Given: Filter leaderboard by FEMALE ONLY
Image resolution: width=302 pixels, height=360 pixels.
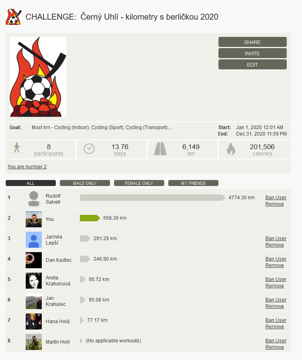Looking at the screenshot, I should coord(139,183).
